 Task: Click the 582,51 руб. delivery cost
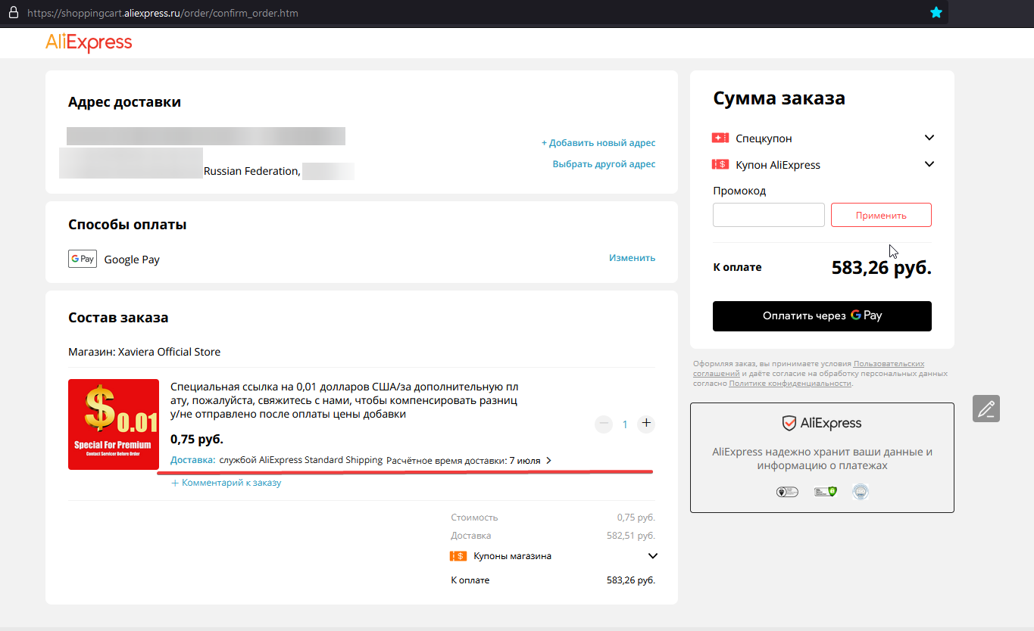(x=630, y=536)
